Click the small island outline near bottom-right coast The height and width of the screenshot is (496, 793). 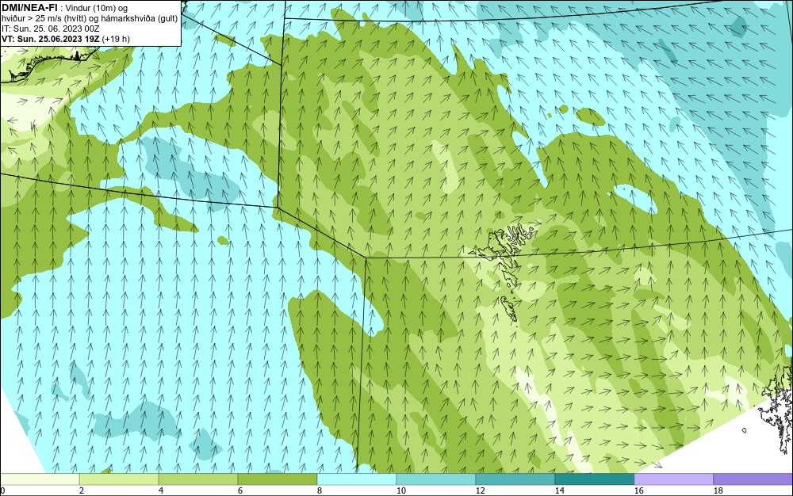[x=745, y=430]
